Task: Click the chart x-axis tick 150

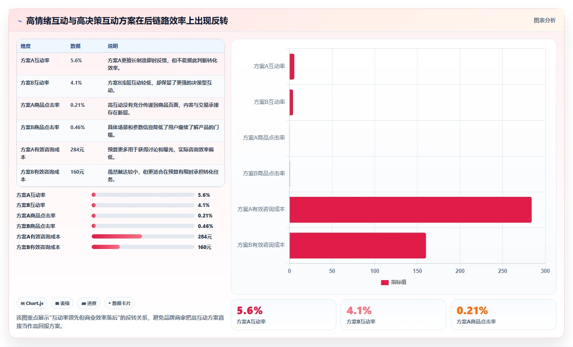Action: click(417, 271)
